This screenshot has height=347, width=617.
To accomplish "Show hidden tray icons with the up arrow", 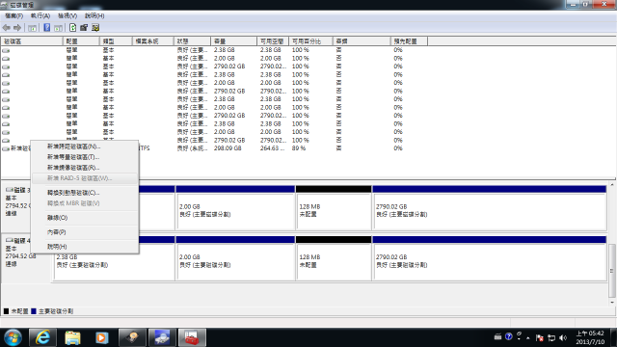I will coord(528,338).
